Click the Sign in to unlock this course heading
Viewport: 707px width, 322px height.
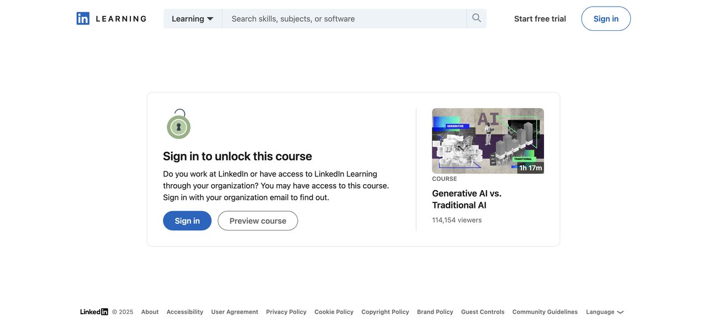coord(238,156)
